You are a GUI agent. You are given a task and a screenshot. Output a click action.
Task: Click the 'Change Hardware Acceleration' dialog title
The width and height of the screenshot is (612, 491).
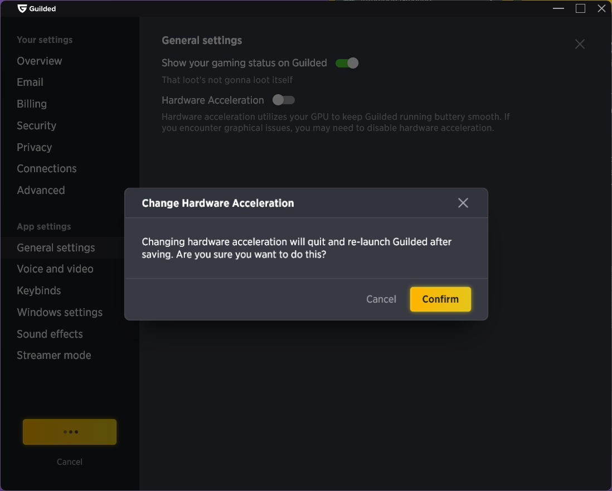[x=218, y=203]
